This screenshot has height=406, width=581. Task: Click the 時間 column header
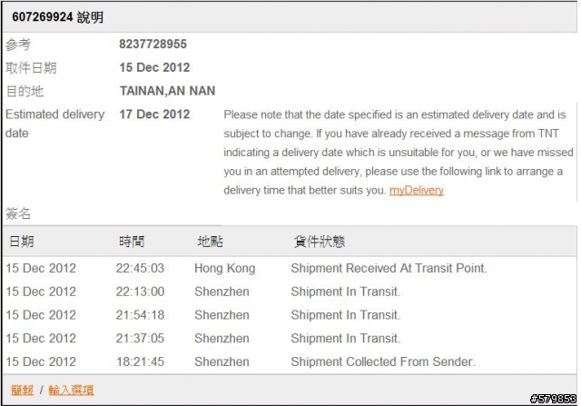132,242
